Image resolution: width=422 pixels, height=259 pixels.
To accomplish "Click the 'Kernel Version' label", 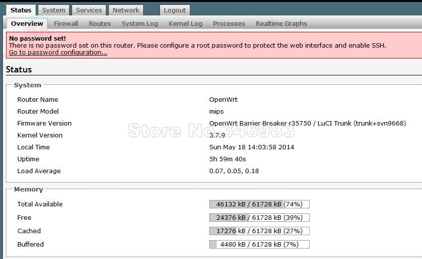I will pyautogui.click(x=40, y=135).
